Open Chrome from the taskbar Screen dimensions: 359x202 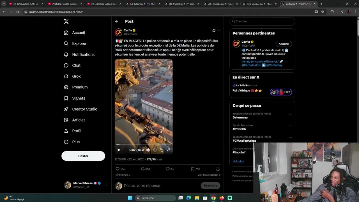pyautogui.click(x=213, y=198)
